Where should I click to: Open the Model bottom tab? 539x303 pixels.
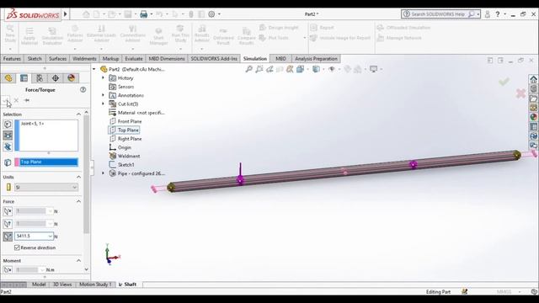click(39, 284)
